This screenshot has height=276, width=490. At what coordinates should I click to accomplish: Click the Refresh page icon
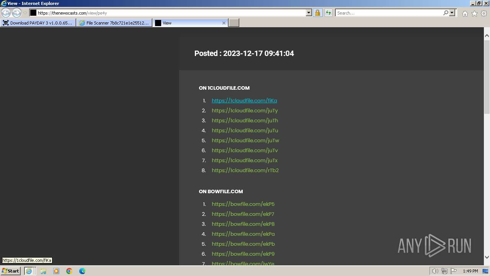(x=328, y=13)
